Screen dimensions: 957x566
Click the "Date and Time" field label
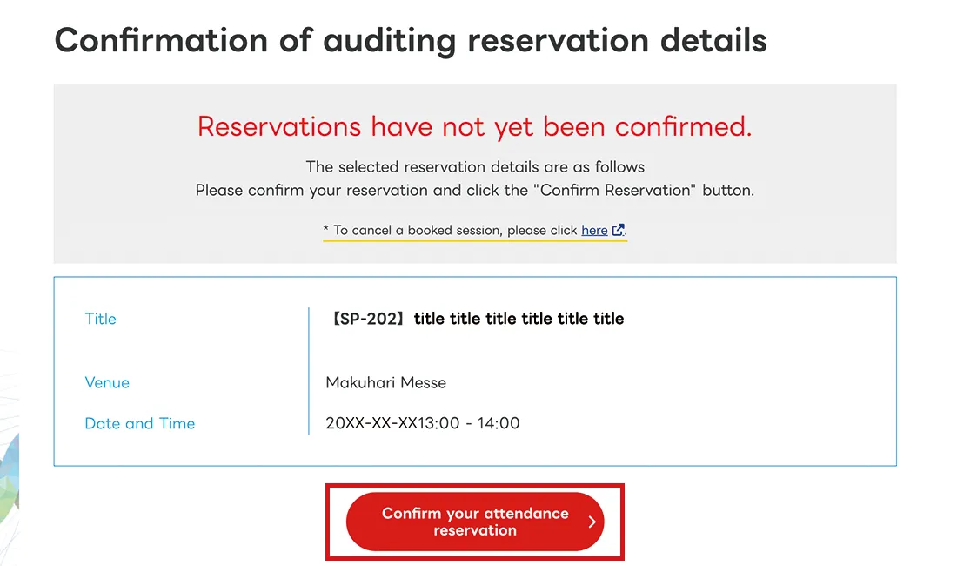[139, 423]
